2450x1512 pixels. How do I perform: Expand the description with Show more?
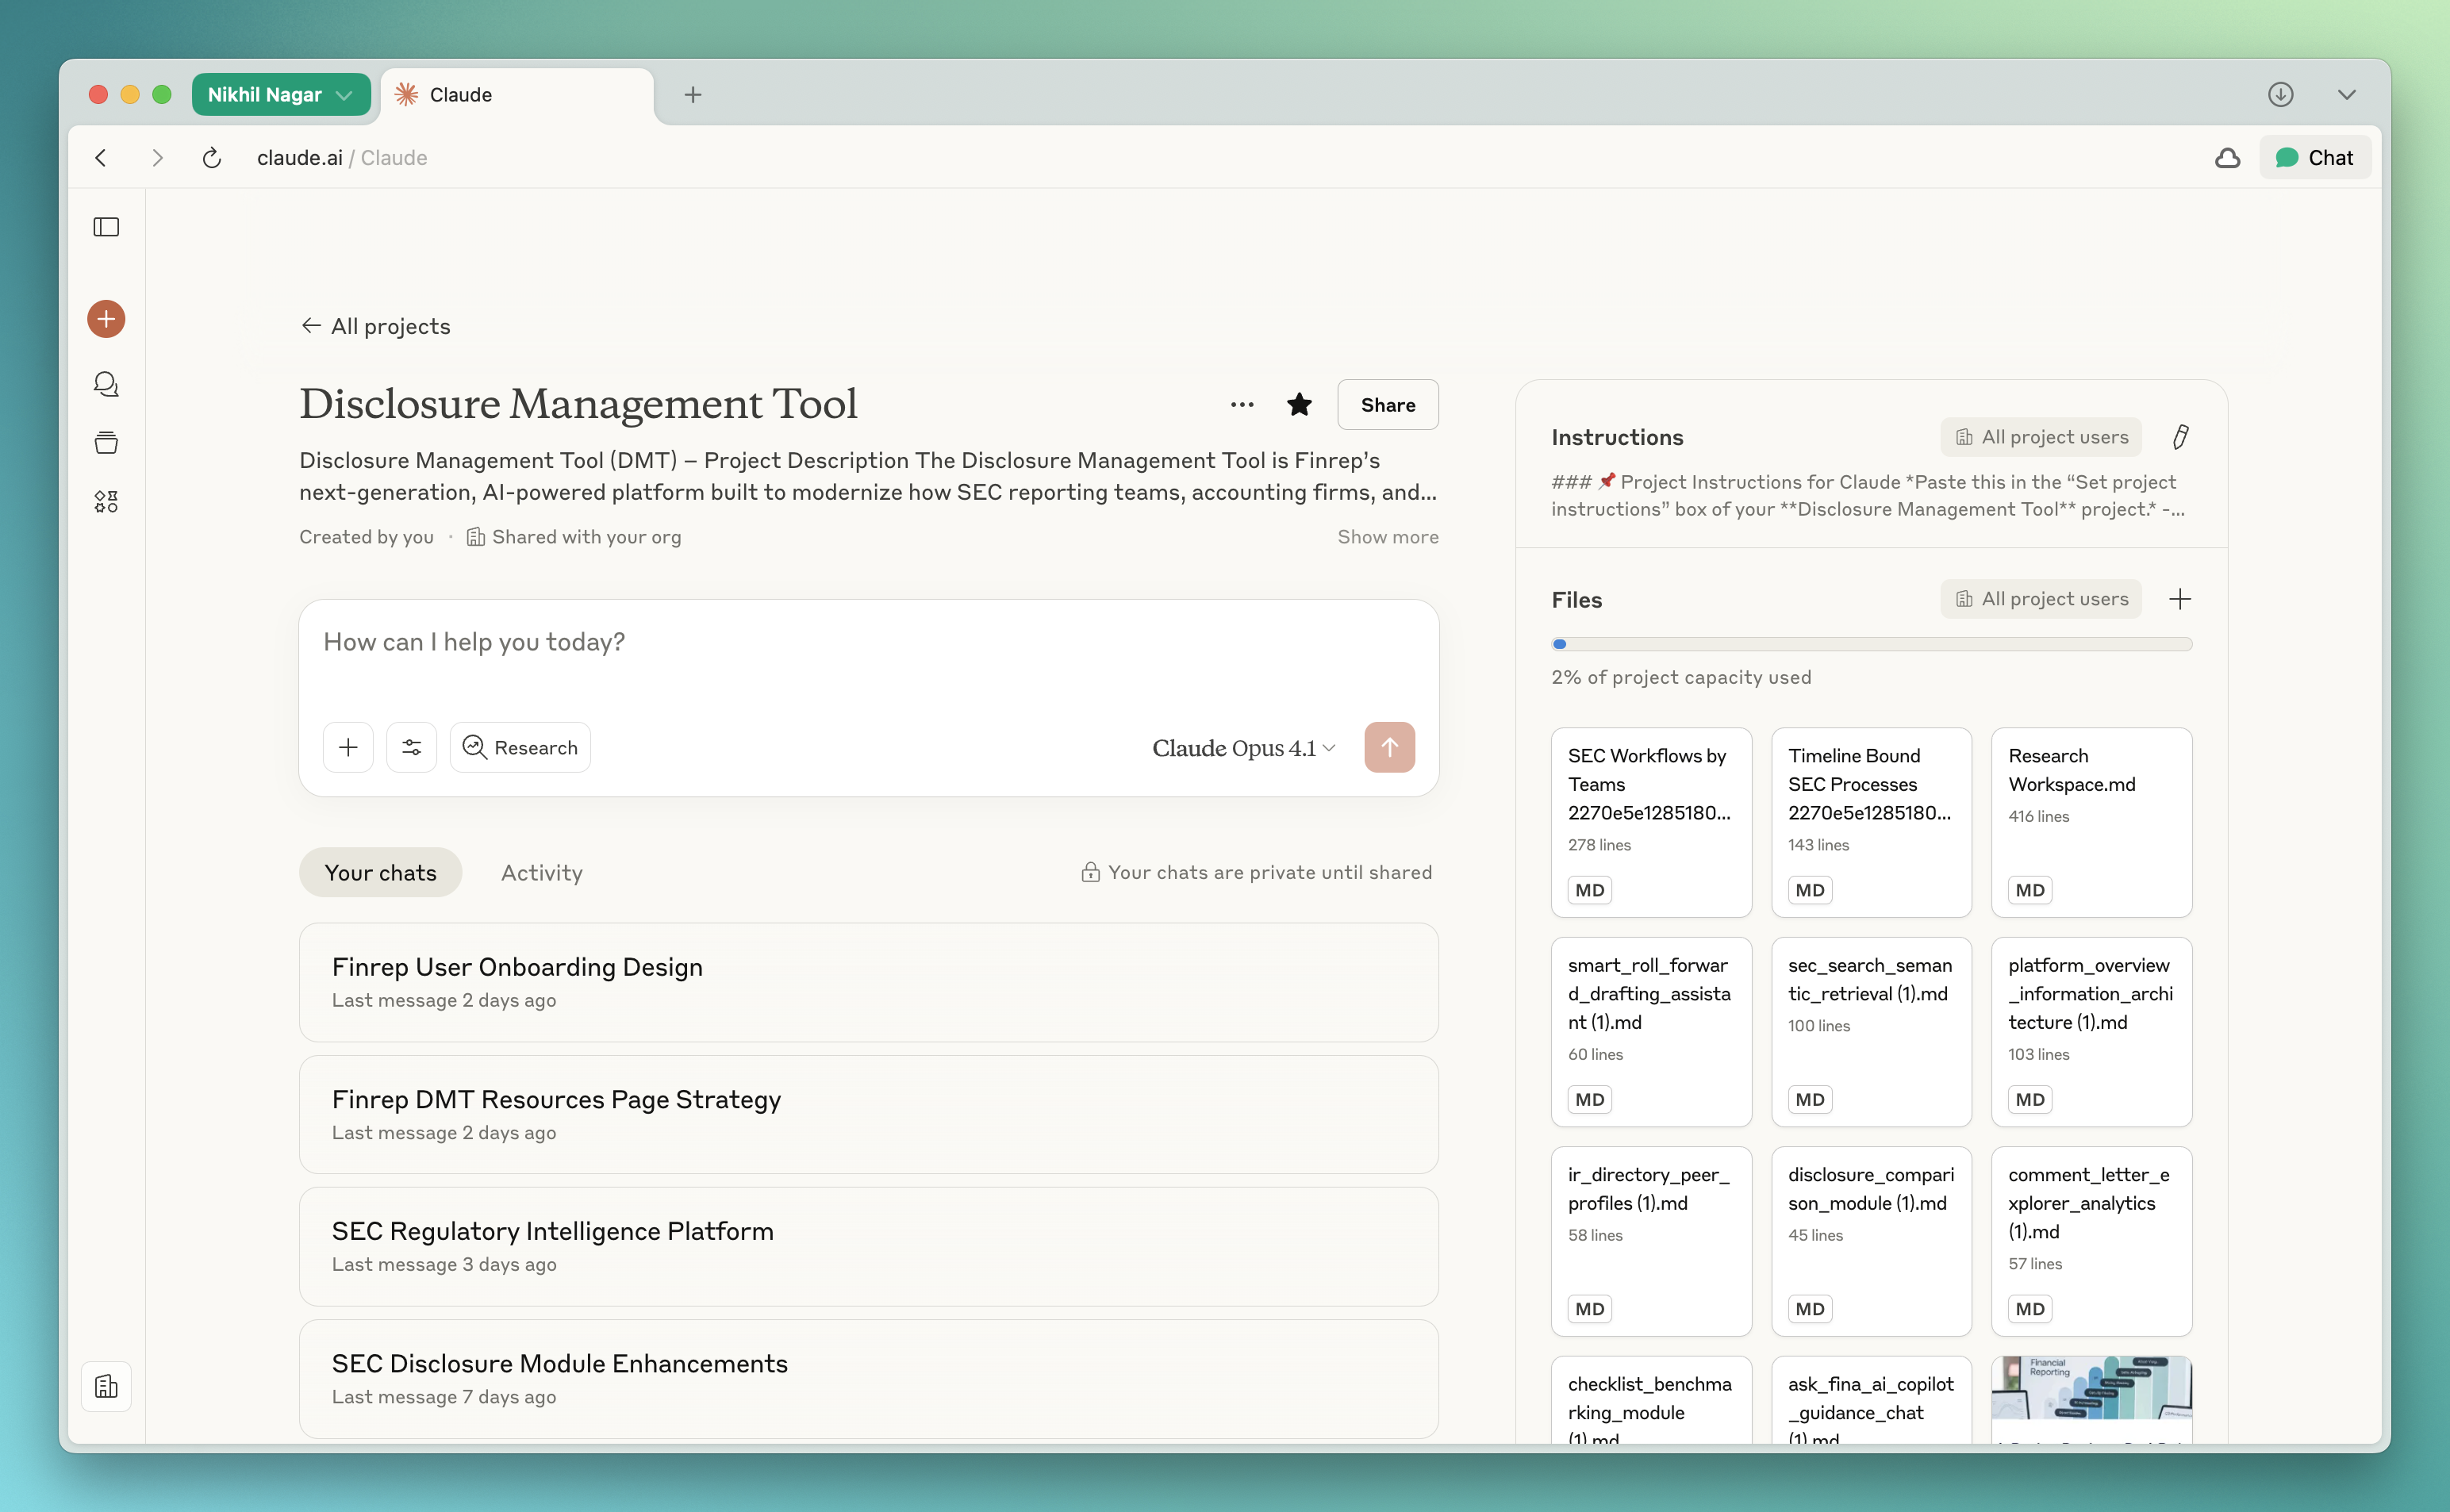coord(1388,537)
